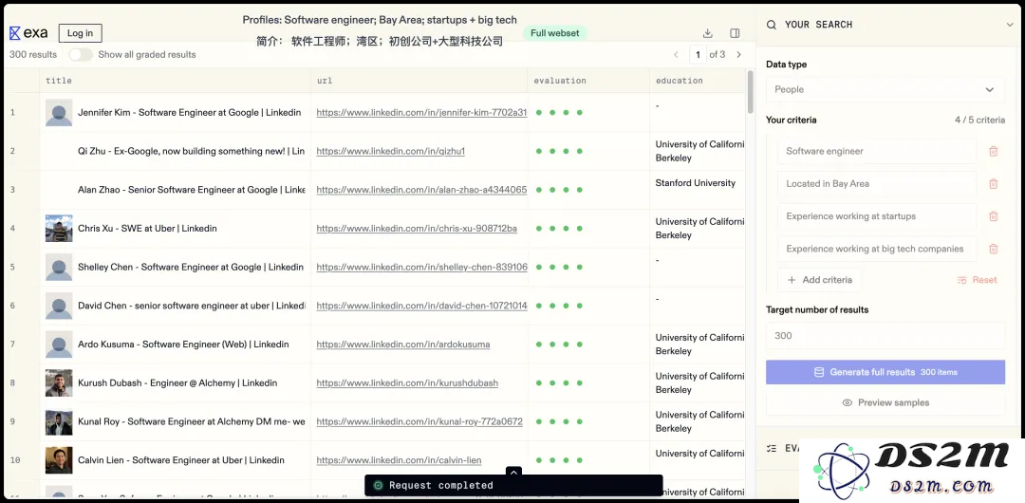Select the Qi Zhu title cell

tap(176, 151)
